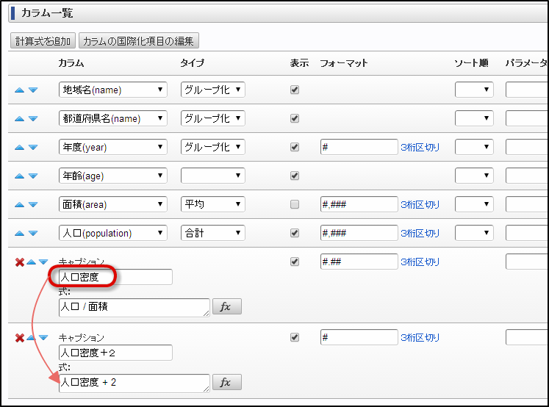Open the 年度(year) column dropdown
The width and height of the screenshot is (549, 407).
113,148
